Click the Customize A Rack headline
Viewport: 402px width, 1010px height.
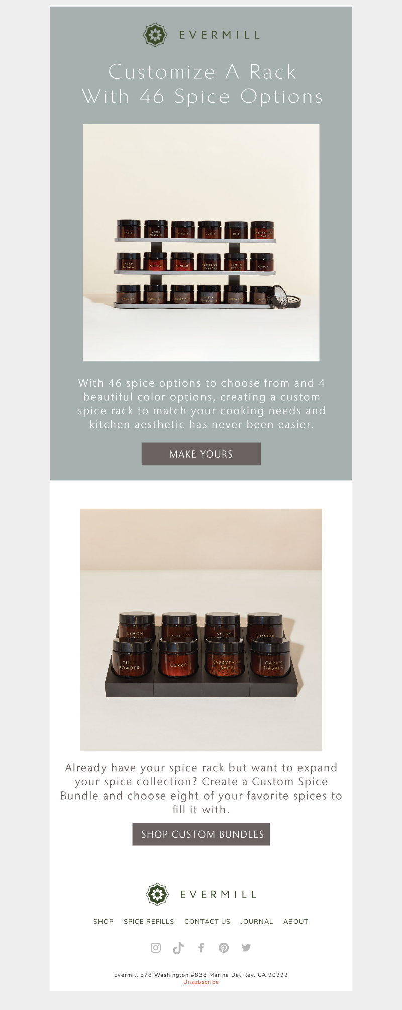tap(202, 84)
